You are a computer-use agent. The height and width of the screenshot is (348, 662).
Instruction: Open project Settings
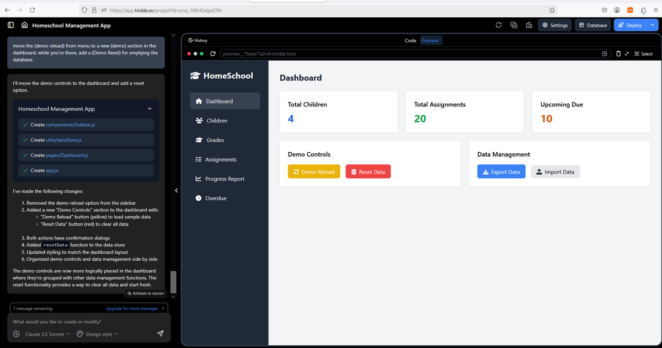(555, 25)
